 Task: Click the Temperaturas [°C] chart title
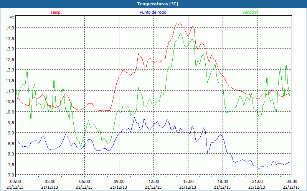(x=157, y=4)
